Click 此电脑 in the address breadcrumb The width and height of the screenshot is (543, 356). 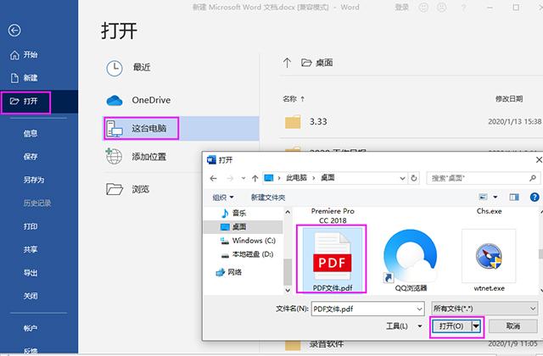click(x=296, y=178)
